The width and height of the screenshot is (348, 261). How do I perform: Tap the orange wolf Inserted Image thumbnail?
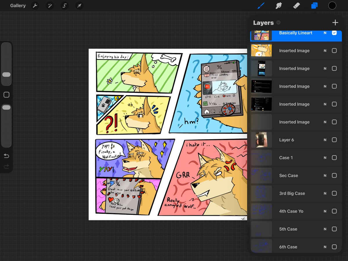(x=261, y=50)
